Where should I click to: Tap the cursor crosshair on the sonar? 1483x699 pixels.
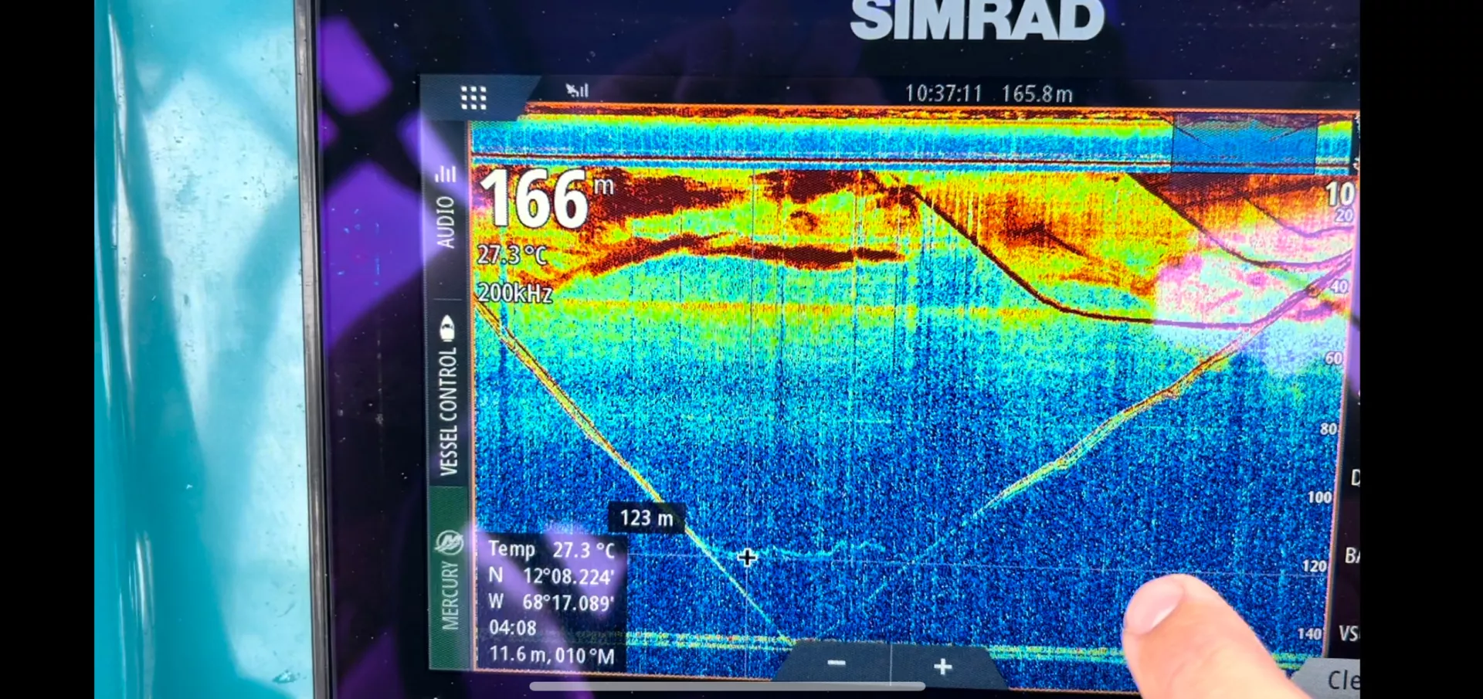pyautogui.click(x=746, y=558)
